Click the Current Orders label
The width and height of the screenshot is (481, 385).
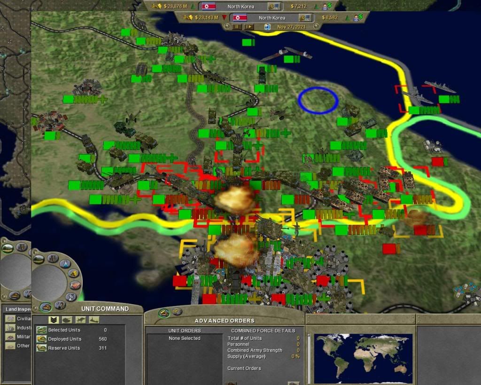[x=244, y=368]
